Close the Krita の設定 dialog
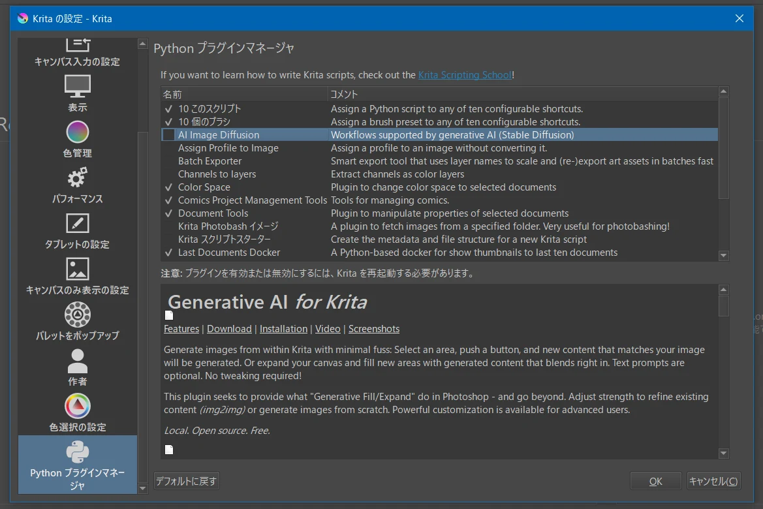 [739, 18]
